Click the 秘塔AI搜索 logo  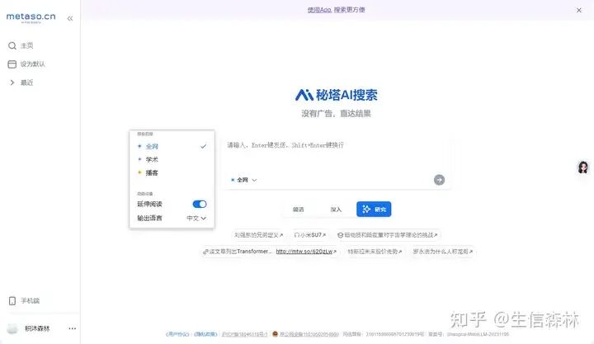337,95
